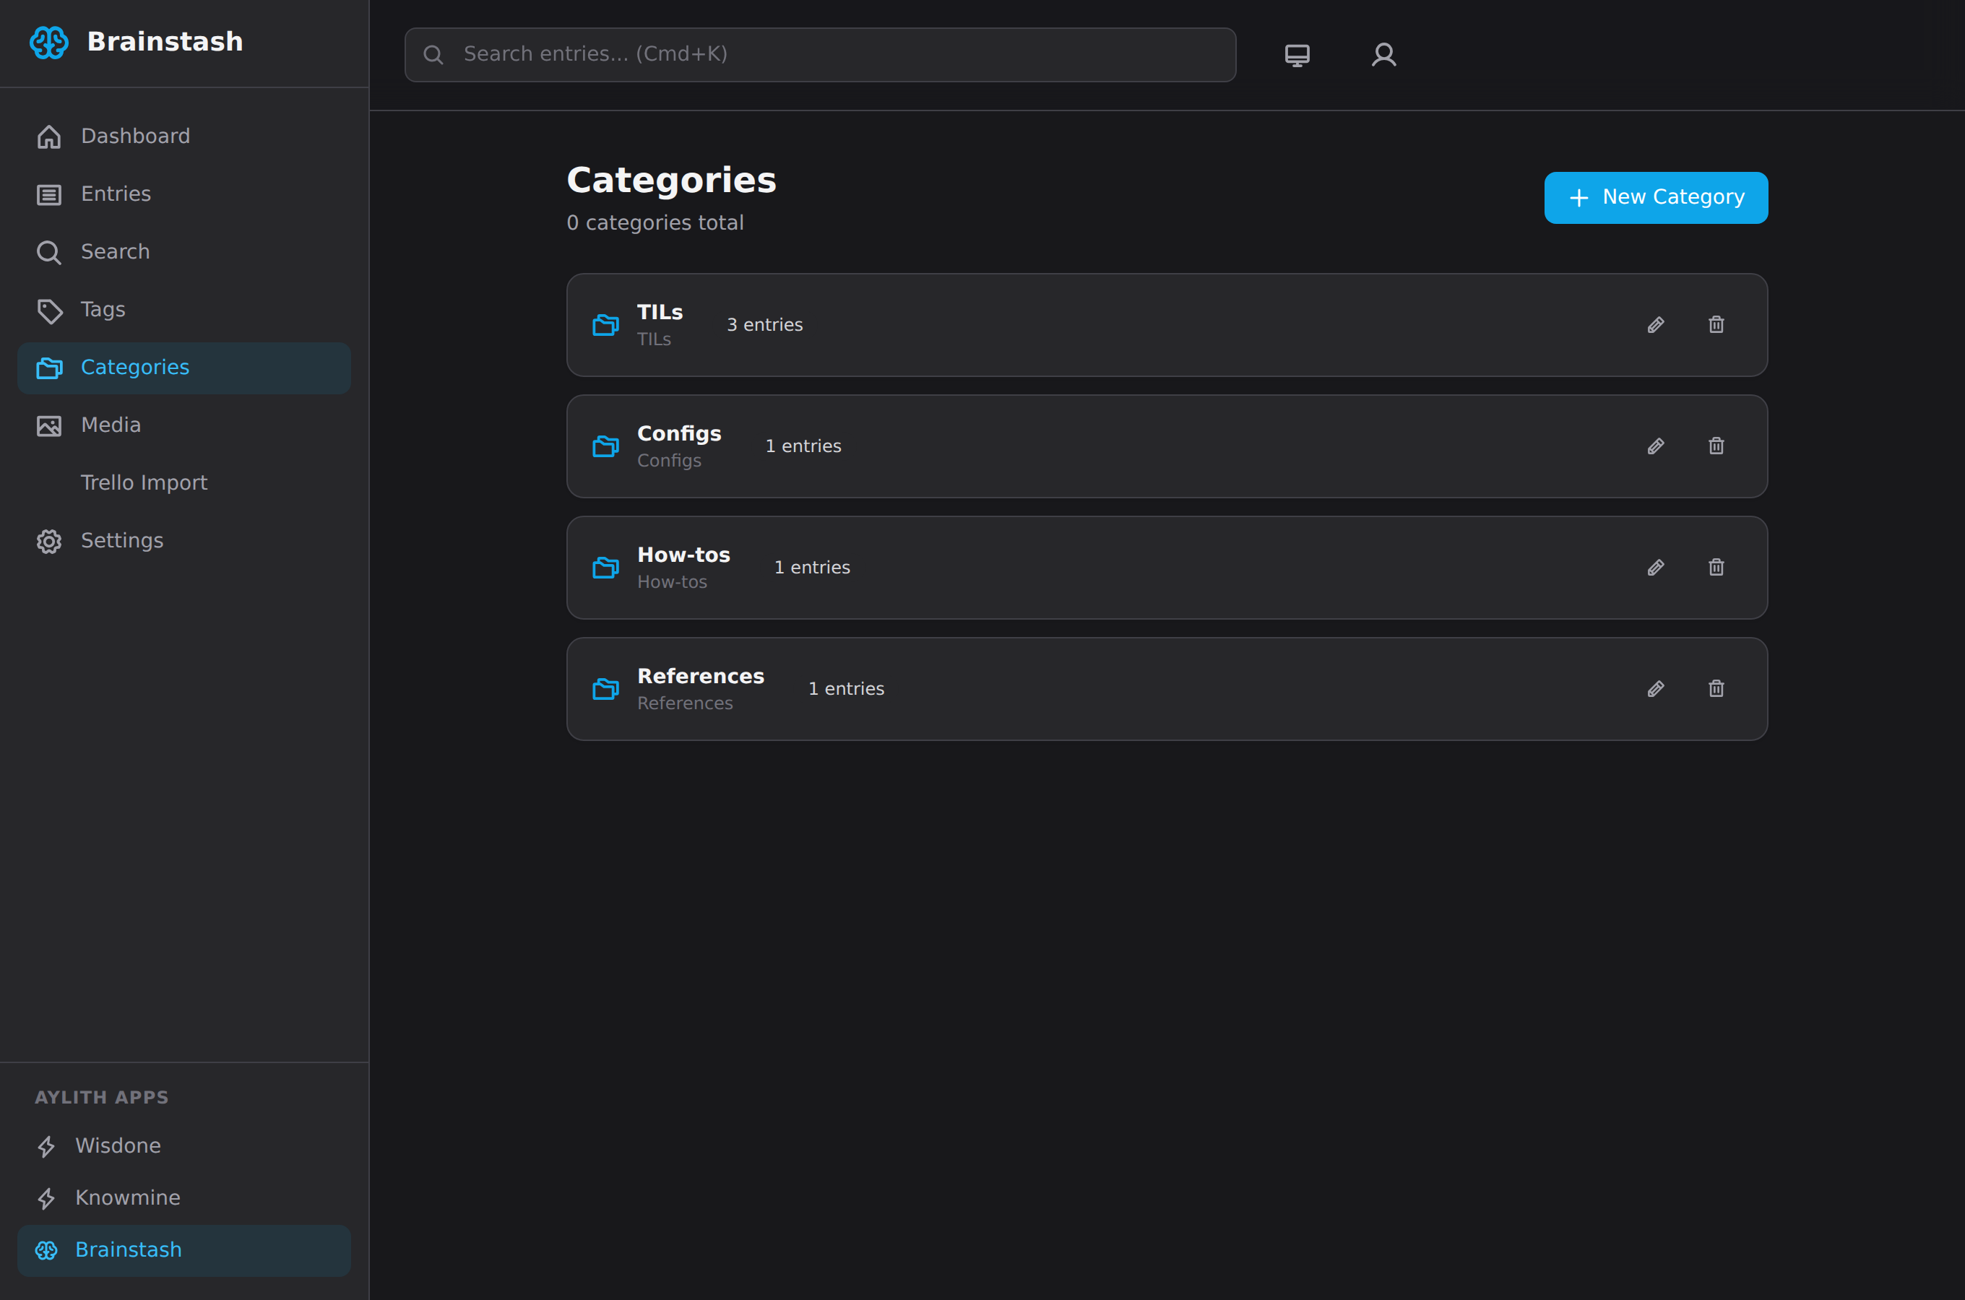Image resolution: width=1965 pixels, height=1300 pixels.
Task: Navigate to the Search page
Action: (x=184, y=252)
